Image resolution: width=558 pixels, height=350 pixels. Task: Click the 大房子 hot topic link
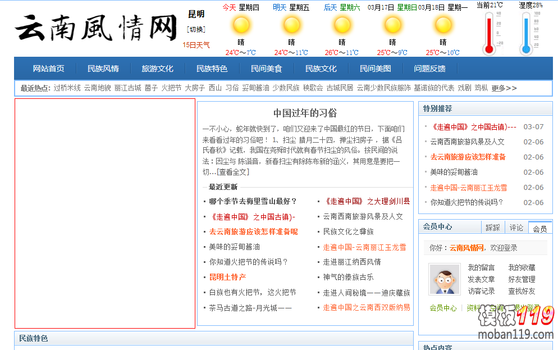tap(195, 88)
